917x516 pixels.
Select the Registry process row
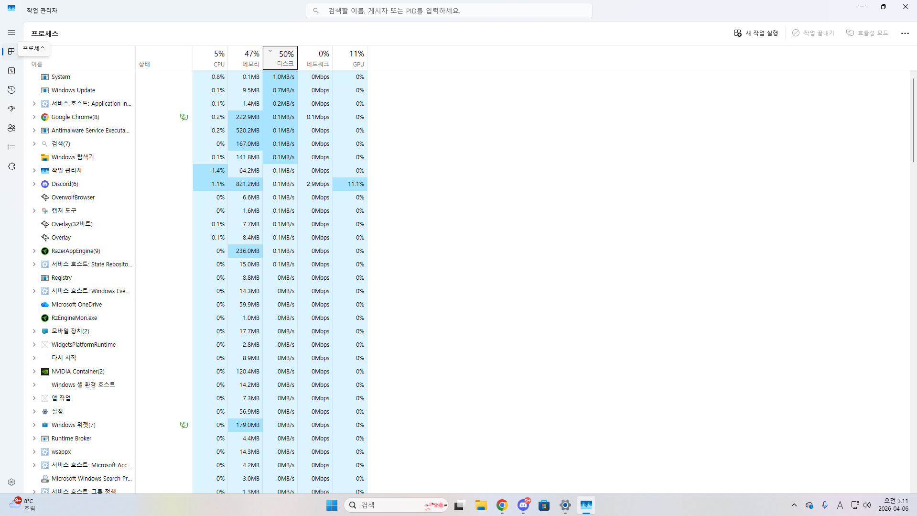click(x=195, y=278)
